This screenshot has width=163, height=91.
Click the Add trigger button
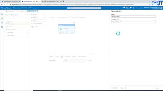(81, 17)
